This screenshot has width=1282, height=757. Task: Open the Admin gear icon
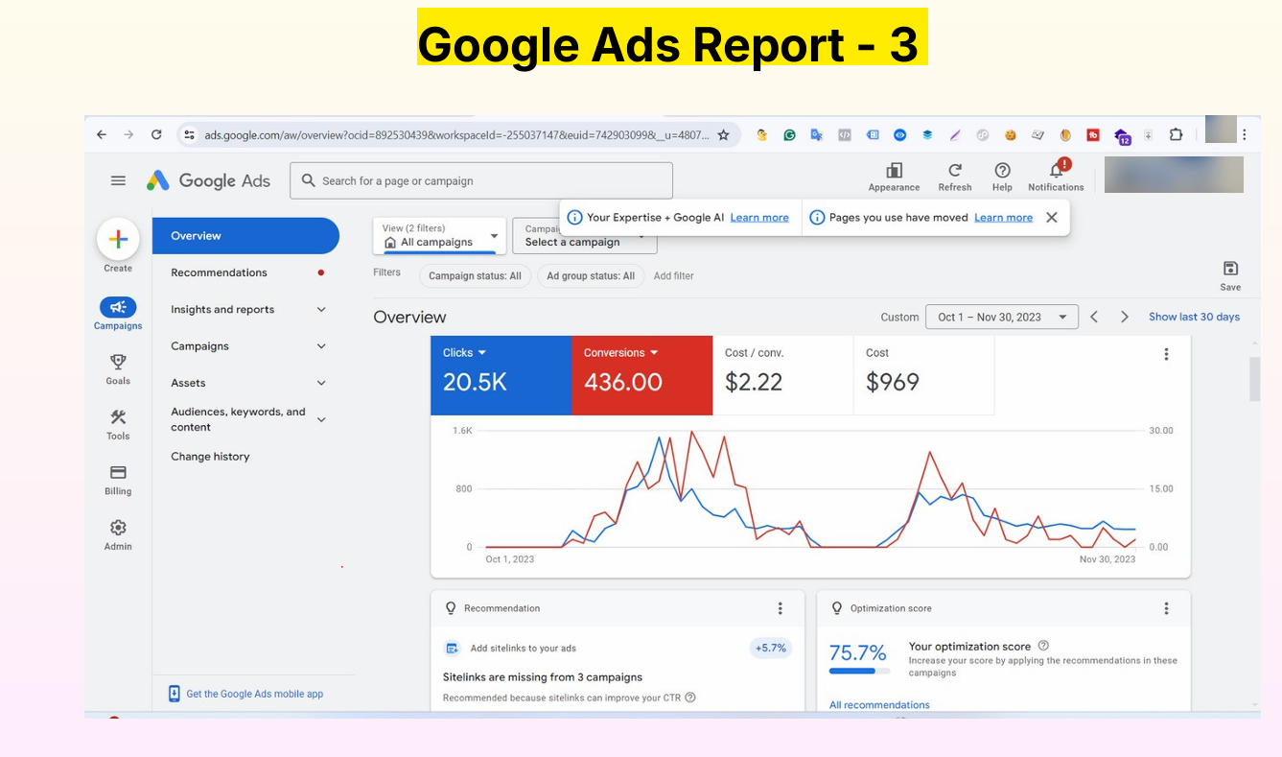point(118,528)
